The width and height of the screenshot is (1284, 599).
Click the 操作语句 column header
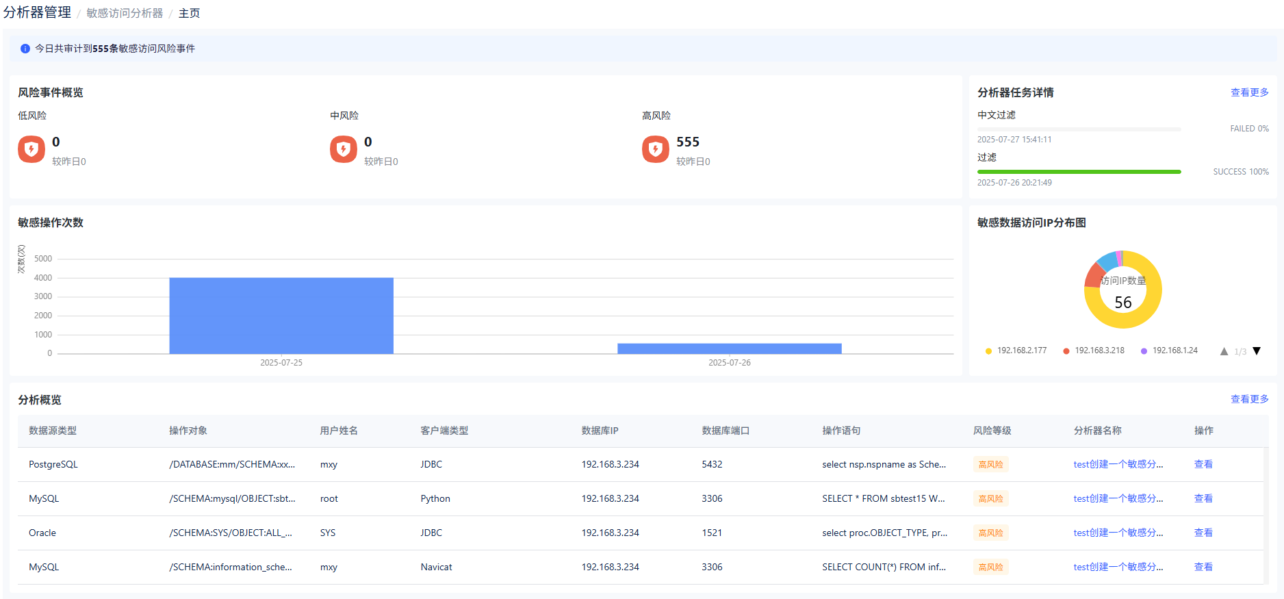coord(841,431)
